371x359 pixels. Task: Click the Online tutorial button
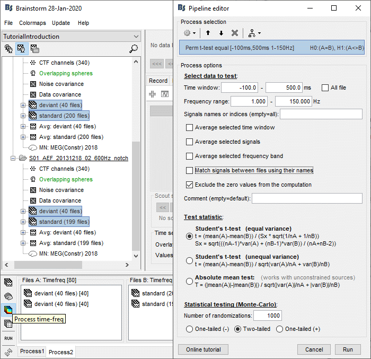click(x=203, y=349)
